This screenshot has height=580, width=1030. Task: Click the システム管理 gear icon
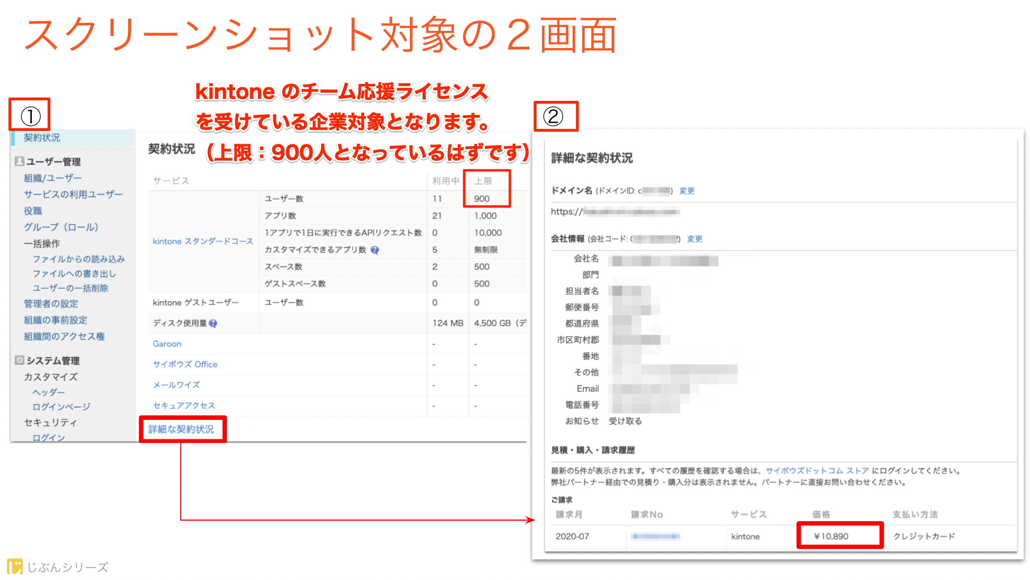(x=19, y=360)
